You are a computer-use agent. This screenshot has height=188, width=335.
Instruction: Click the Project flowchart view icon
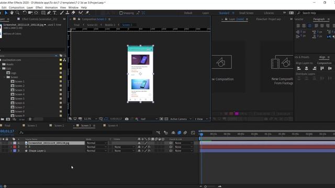(x=64, y=60)
